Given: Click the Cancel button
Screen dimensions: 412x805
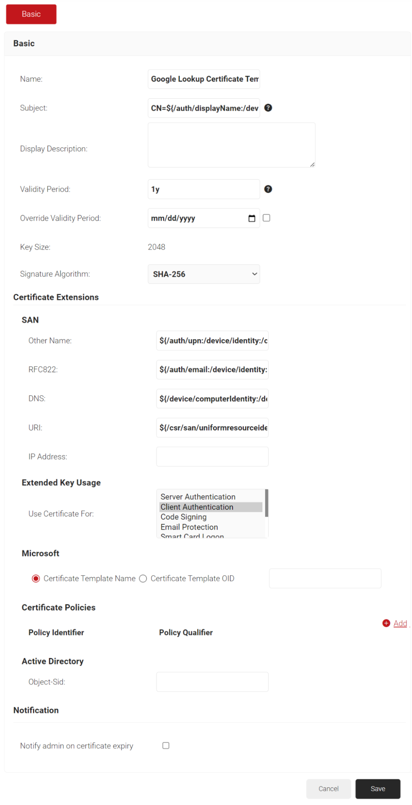Looking at the screenshot, I should (x=328, y=788).
